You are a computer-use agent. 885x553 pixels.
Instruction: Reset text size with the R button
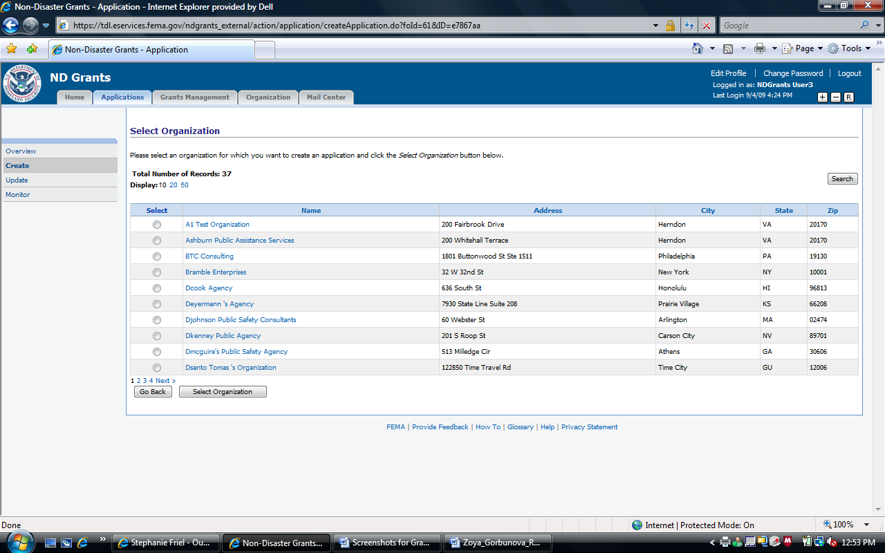tap(849, 97)
